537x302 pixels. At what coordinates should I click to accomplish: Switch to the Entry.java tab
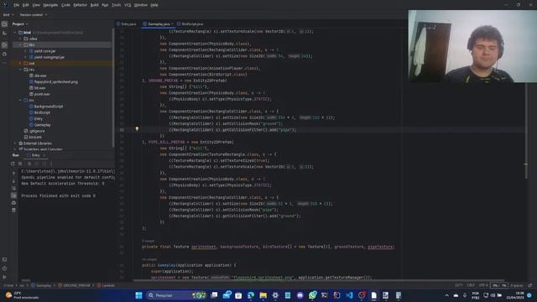click(x=127, y=24)
